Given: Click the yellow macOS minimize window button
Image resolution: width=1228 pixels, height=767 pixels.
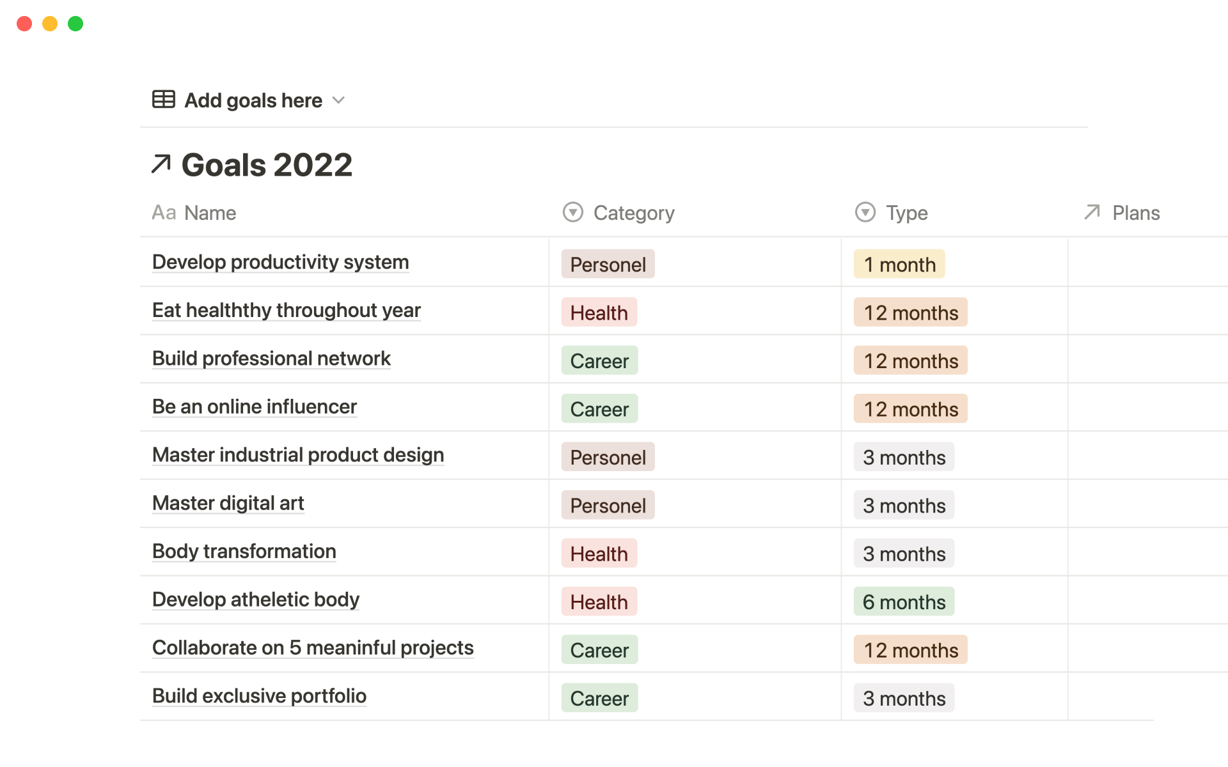Looking at the screenshot, I should click(50, 24).
